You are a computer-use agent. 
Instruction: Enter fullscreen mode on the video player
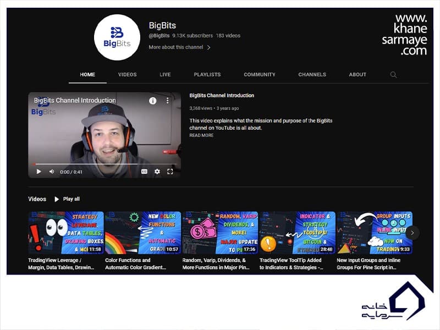[x=170, y=172]
